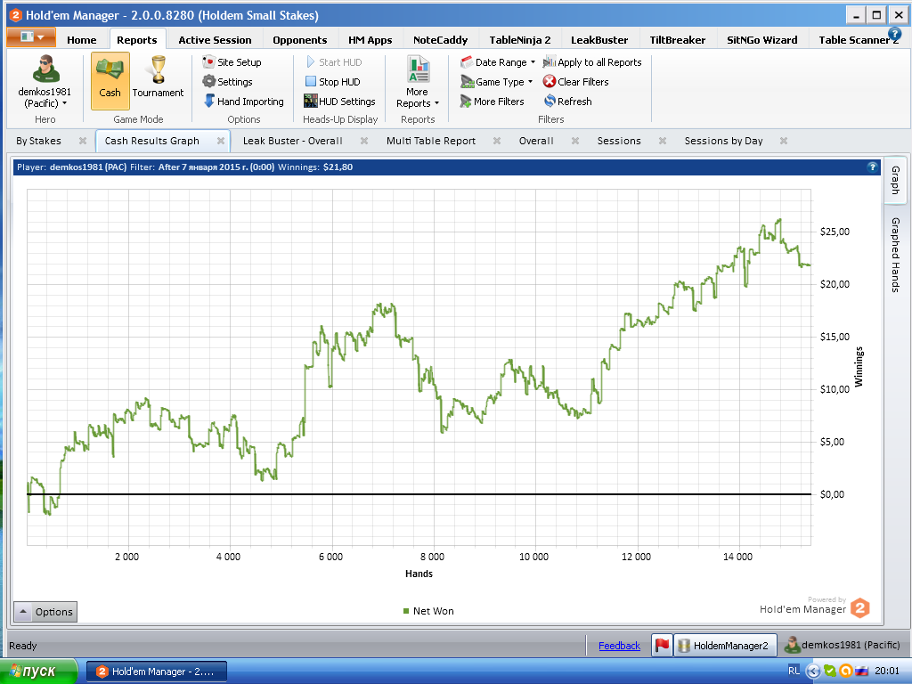912x684 pixels.
Task: Close the Overall report tab
Action: [x=575, y=141]
